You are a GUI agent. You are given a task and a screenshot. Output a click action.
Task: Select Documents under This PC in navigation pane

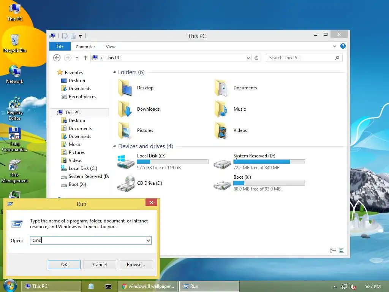coord(76,129)
